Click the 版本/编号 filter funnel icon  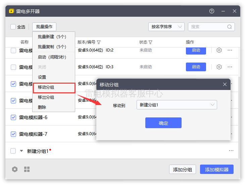(99, 42)
